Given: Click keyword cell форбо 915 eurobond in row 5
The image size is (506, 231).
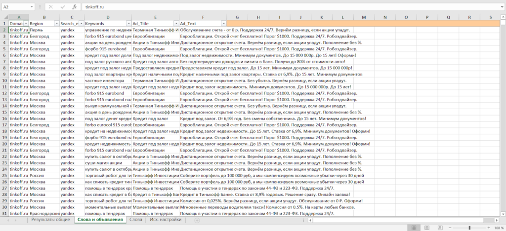Looking at the screenshot, I should [x=108, y=49].
